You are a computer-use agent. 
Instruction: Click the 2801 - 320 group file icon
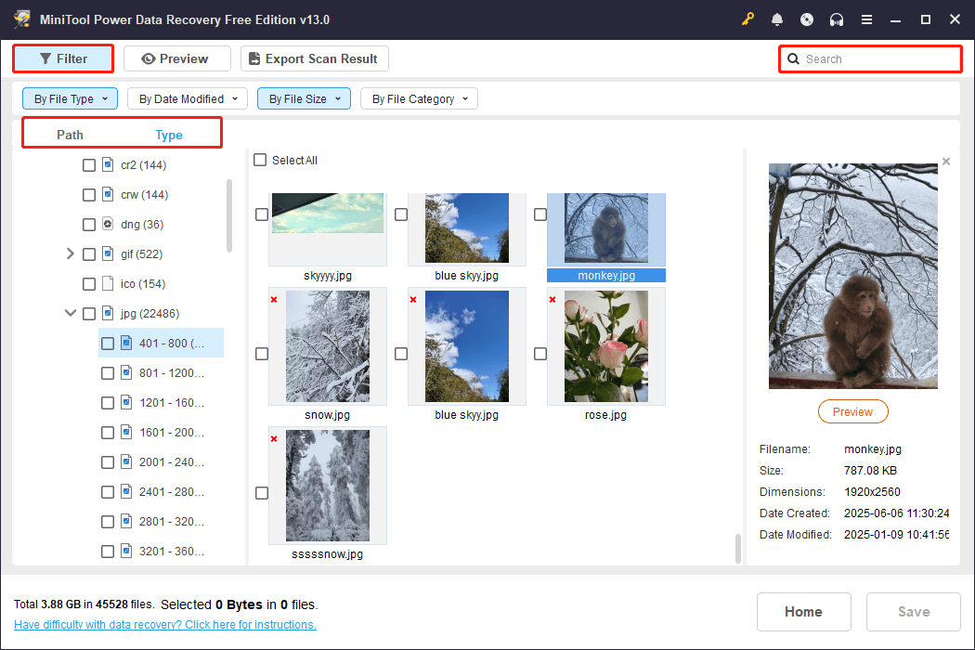pos(126,521)
